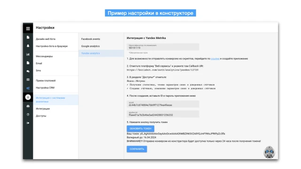Click the ВНИМАНИЕ 24 часа warning text

pyautogui.click(x=194, y=141)
